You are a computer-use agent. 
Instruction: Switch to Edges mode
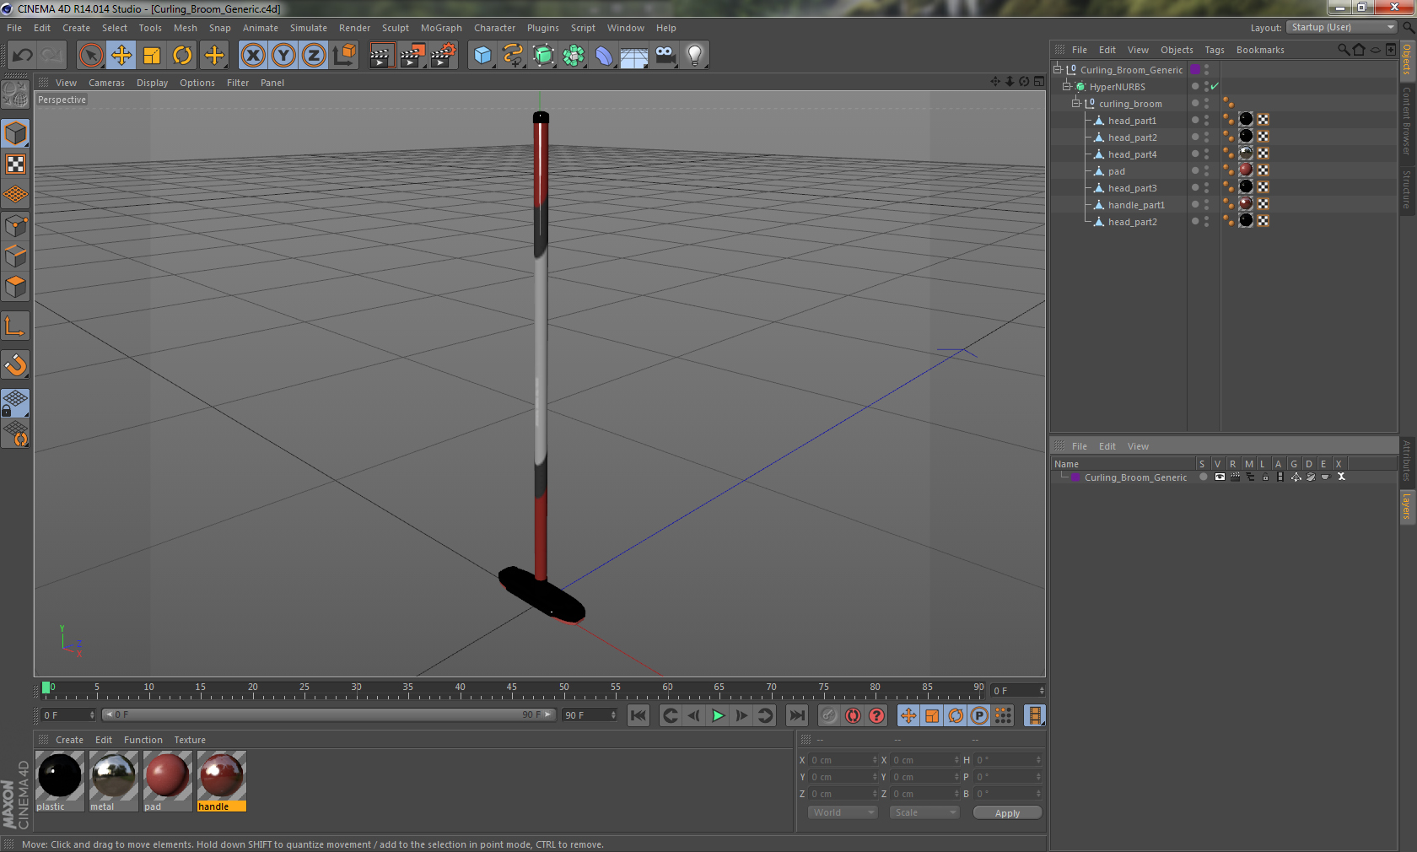click(x=15, y=256)
